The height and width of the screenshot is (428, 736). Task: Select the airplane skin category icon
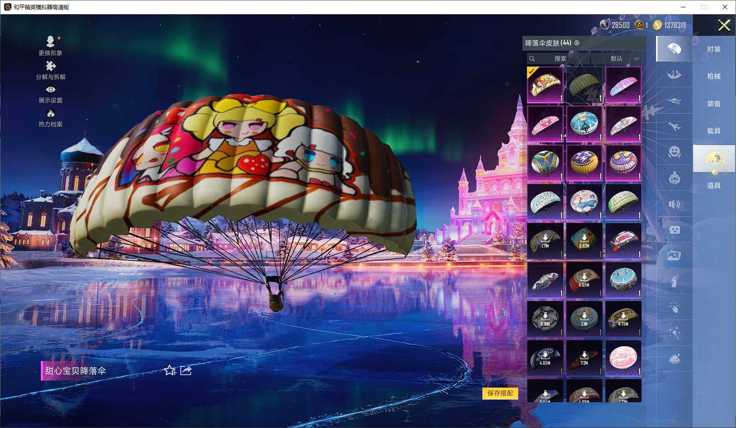(x=674, y=126)
